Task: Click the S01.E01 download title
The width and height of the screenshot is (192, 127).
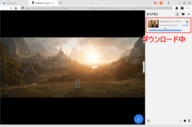Action: [171, 22]
